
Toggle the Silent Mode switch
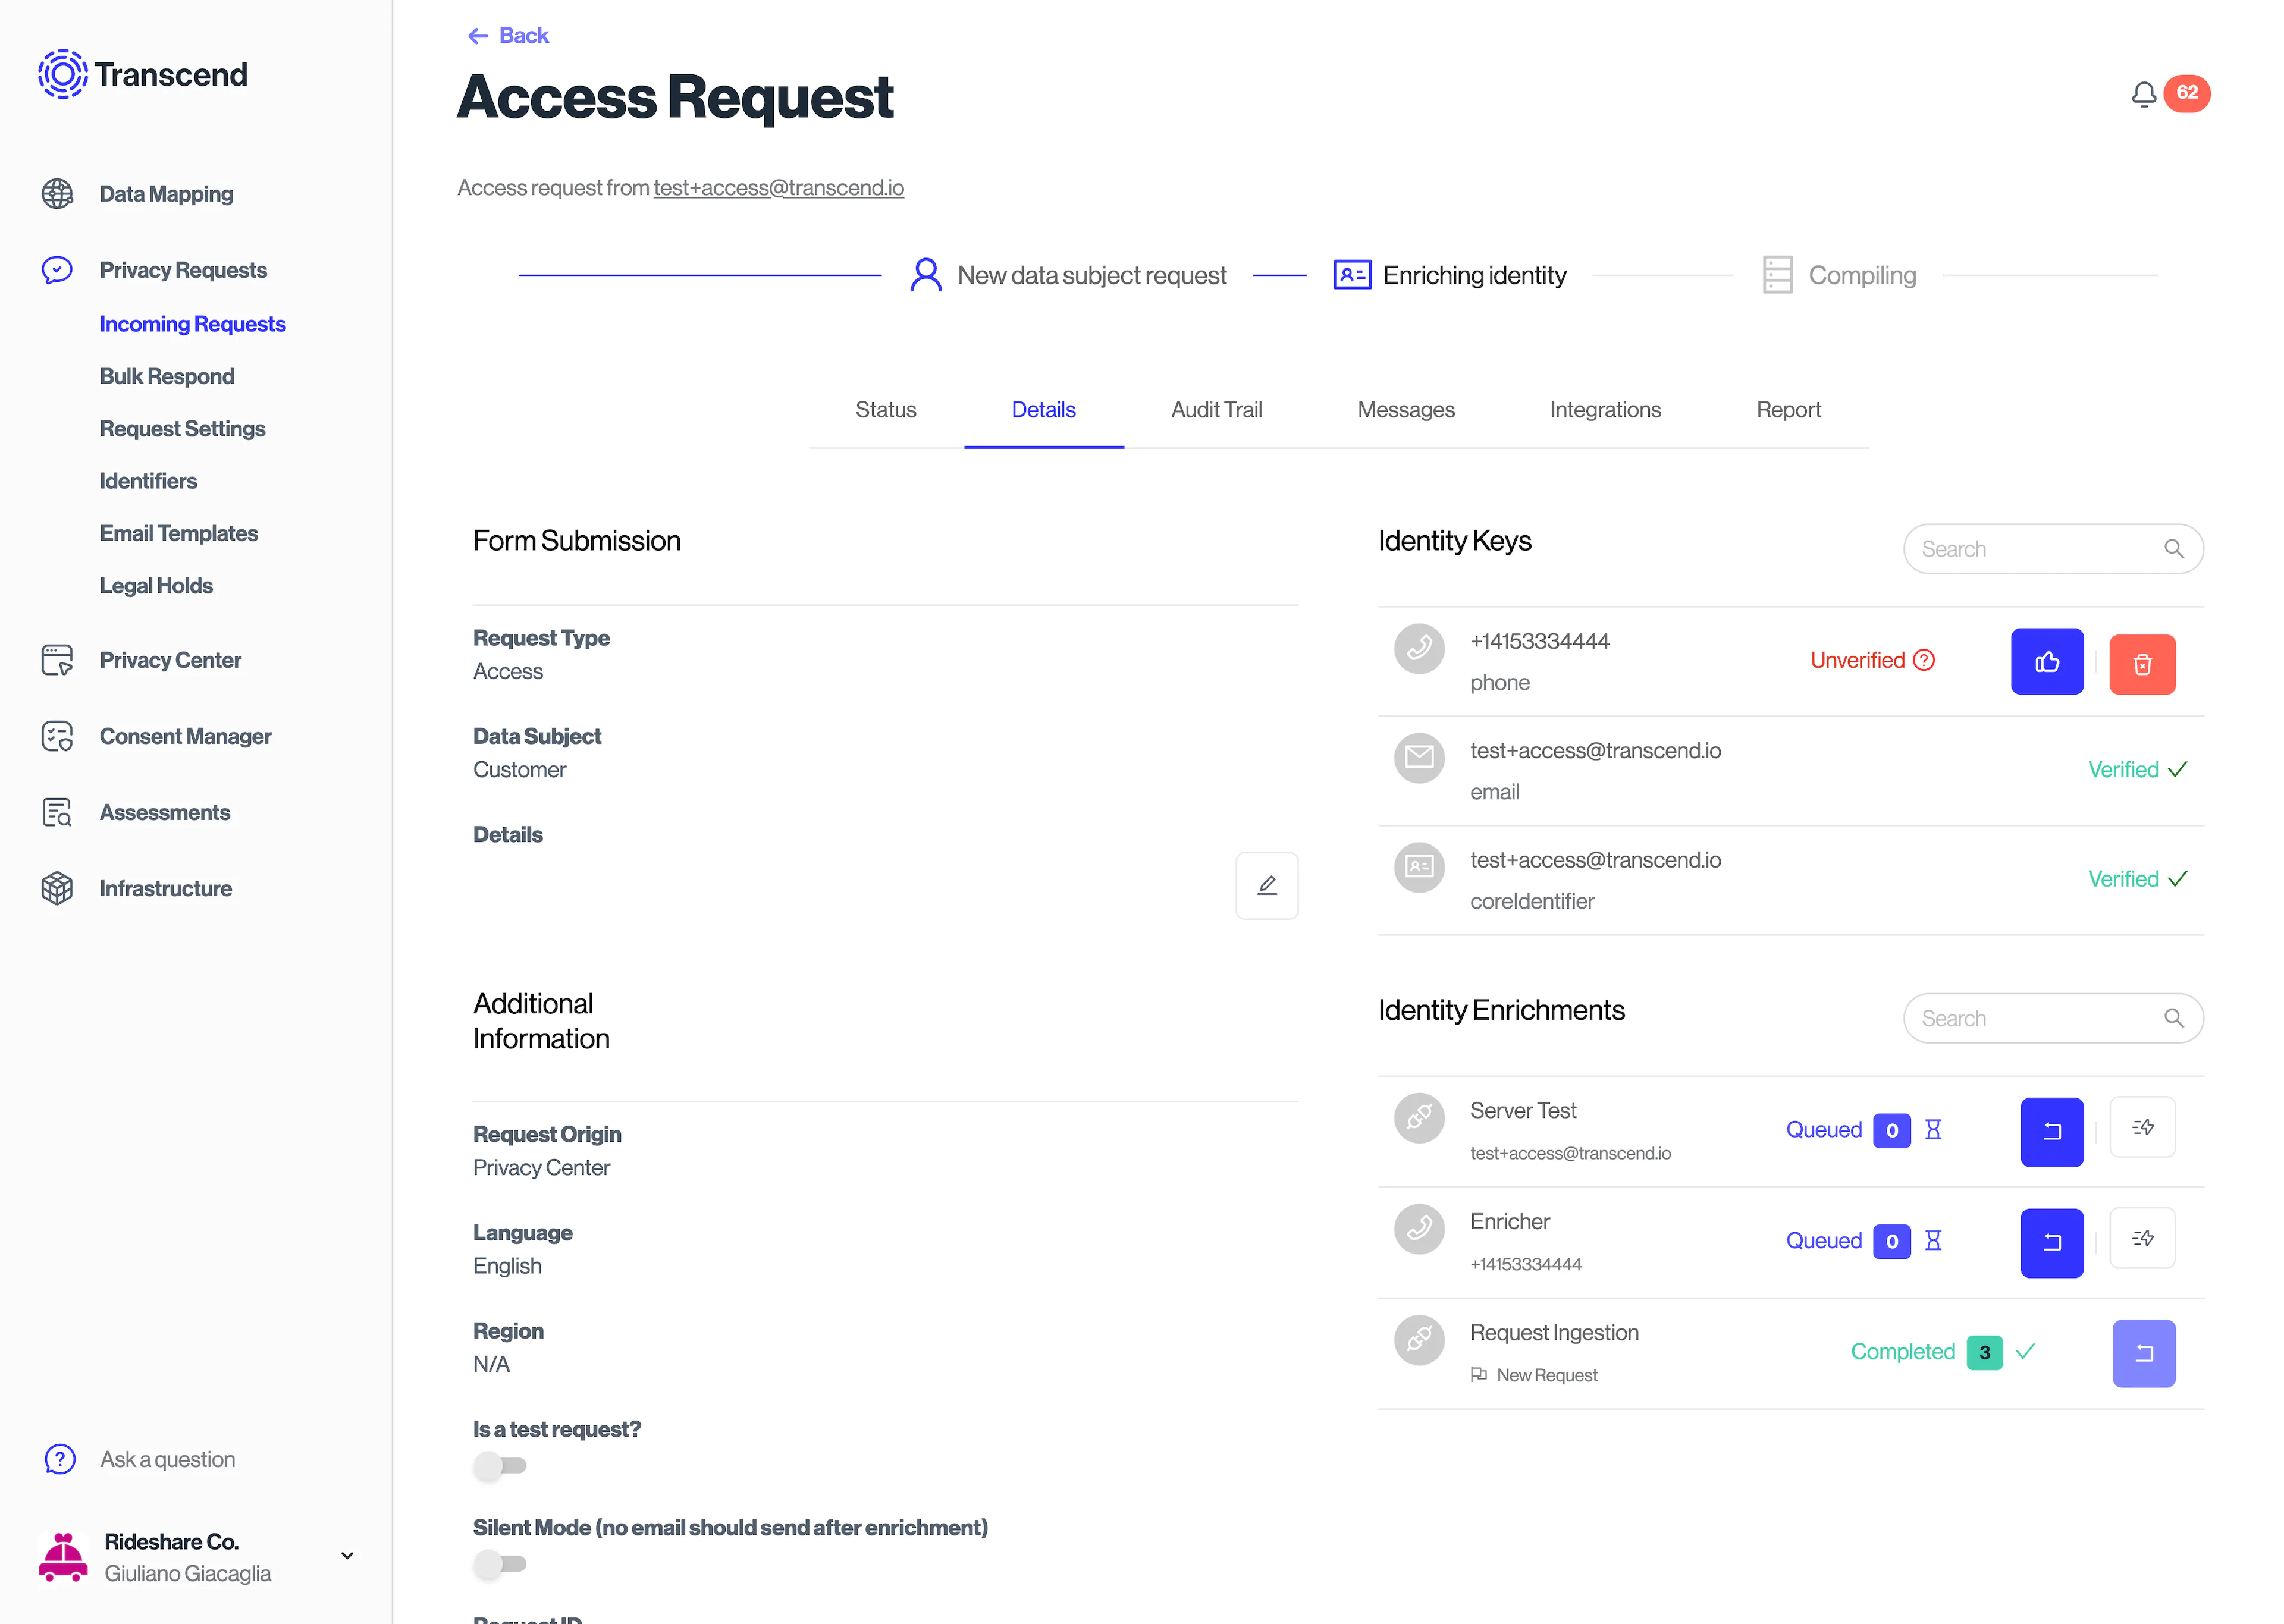click(x=499, y=1564)
